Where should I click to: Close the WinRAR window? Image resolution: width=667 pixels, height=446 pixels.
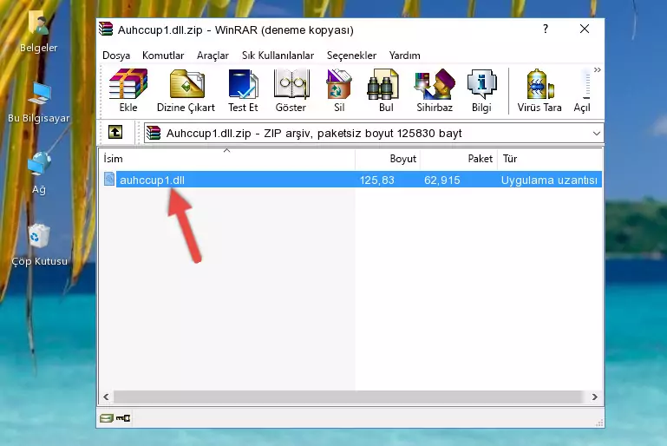click(x=585, y=29)
